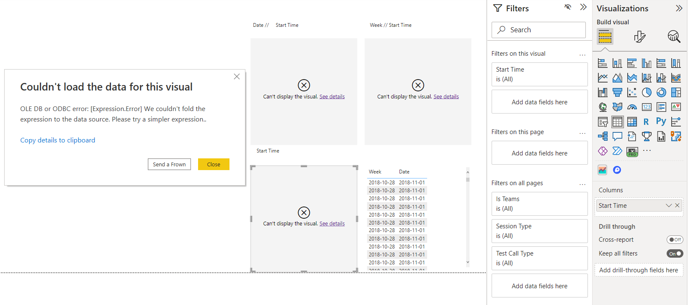Insert a Line chart visual
Viewport: 688px width, 305px height.
[x=603, y=78]
